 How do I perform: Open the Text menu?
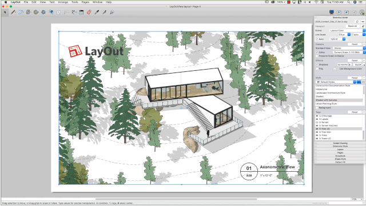pyautogui.click(x=52, y=2)
